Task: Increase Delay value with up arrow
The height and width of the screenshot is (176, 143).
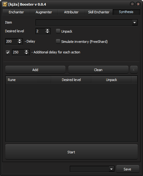Action: click(x=20, y=40)
